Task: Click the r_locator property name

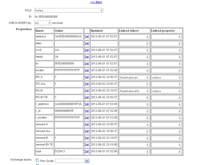Action: (41, 117)
